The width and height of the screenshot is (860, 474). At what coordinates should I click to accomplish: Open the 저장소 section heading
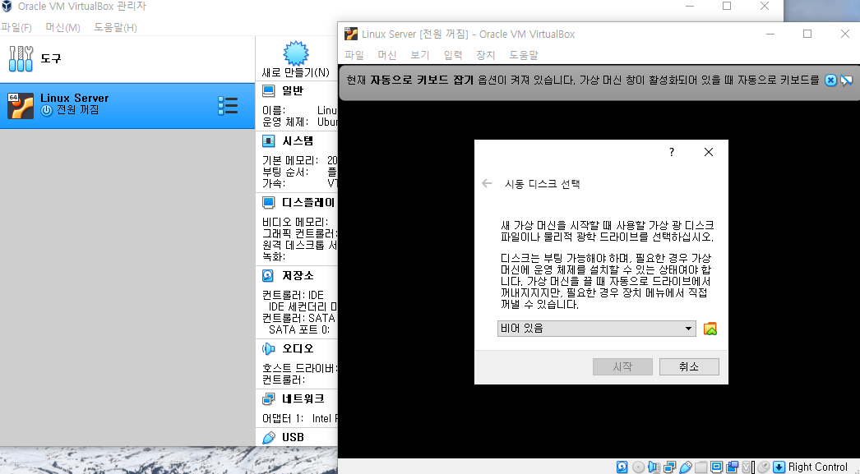tap(298, 275)
